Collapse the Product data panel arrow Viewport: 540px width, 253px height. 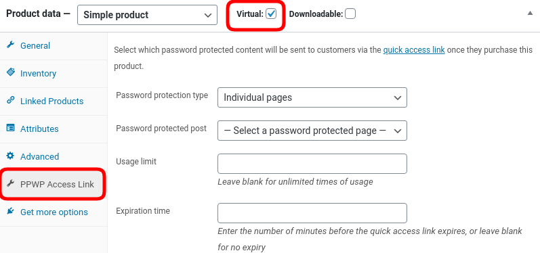pyautogui.click(x=530, y=14)
